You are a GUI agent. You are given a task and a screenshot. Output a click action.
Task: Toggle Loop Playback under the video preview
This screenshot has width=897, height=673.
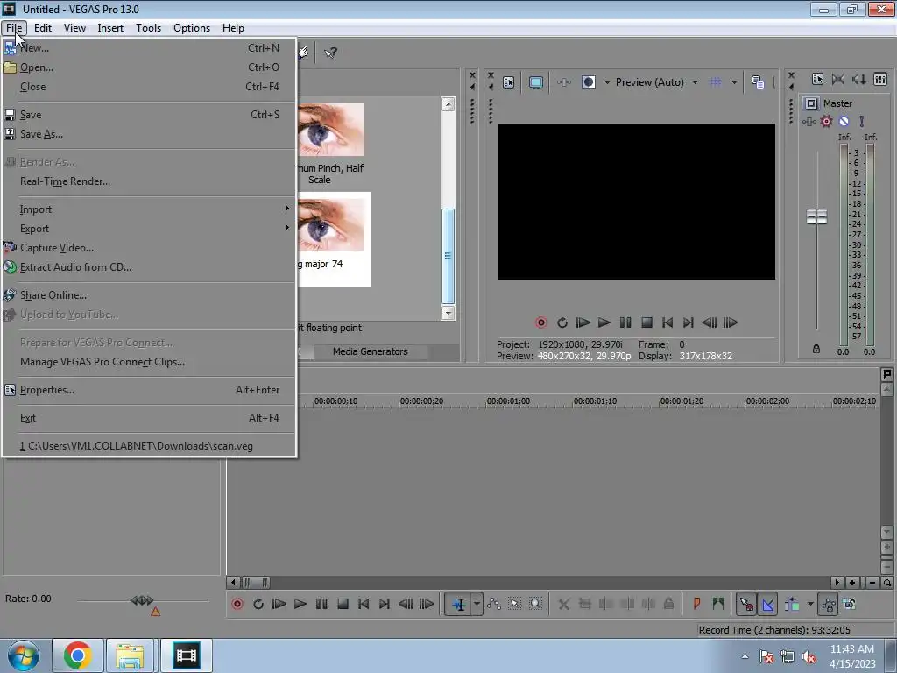[562, 322]
